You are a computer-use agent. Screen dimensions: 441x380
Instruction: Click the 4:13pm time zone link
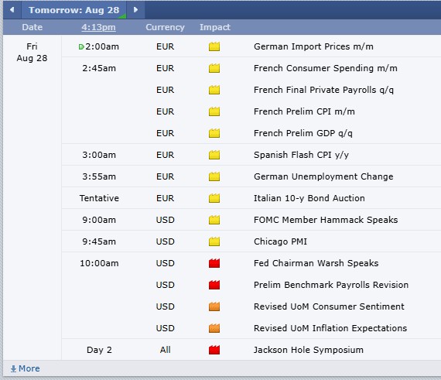coord(98,27)
